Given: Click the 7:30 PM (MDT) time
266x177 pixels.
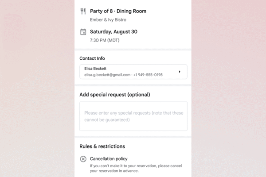Looking at the screenshot, I should click(105, 40).
